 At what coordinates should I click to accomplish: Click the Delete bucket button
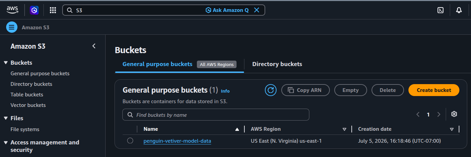click(x=388, y=90)
